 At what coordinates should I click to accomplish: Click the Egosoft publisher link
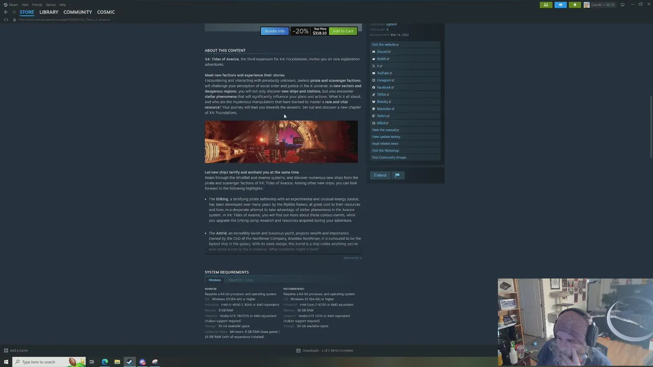[391, 24]
